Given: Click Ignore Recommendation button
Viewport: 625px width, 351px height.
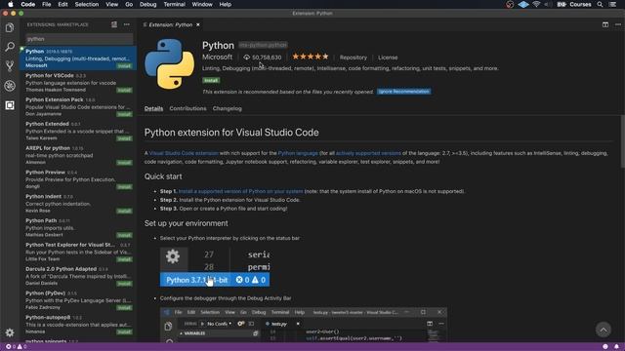Looking at the screenshot, I should point(403,92).
